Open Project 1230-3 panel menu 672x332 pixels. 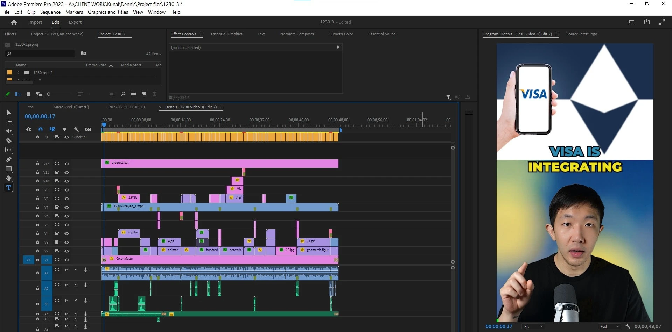point(130,34)
